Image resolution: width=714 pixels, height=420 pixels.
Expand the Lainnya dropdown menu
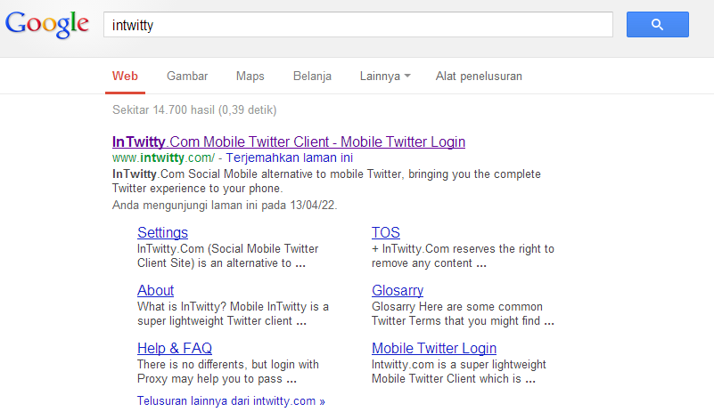click(385, 76)
